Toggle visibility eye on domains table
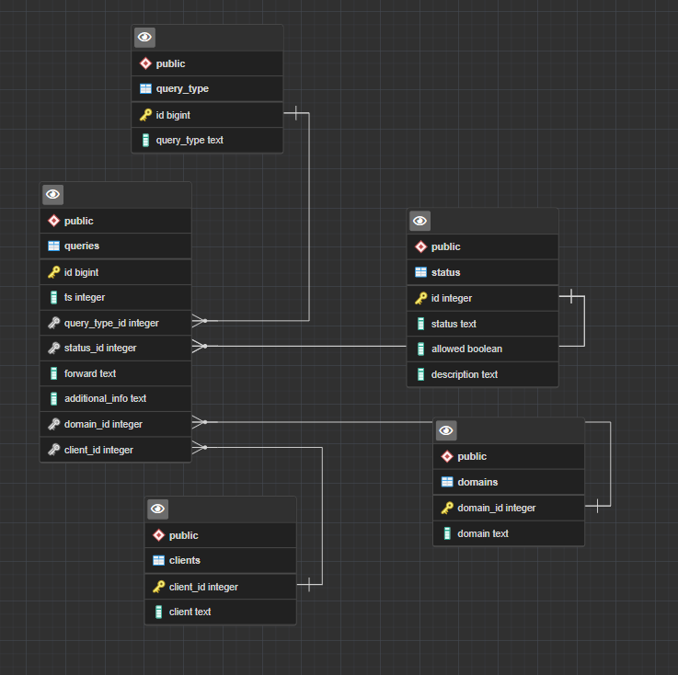 tap(446, 431)
